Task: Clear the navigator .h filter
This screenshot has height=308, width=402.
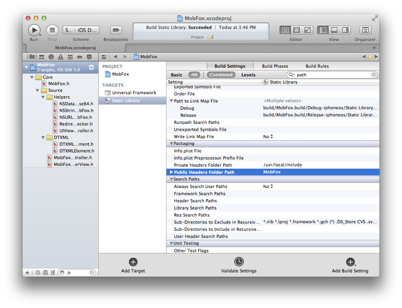Action: pos(92,273)
